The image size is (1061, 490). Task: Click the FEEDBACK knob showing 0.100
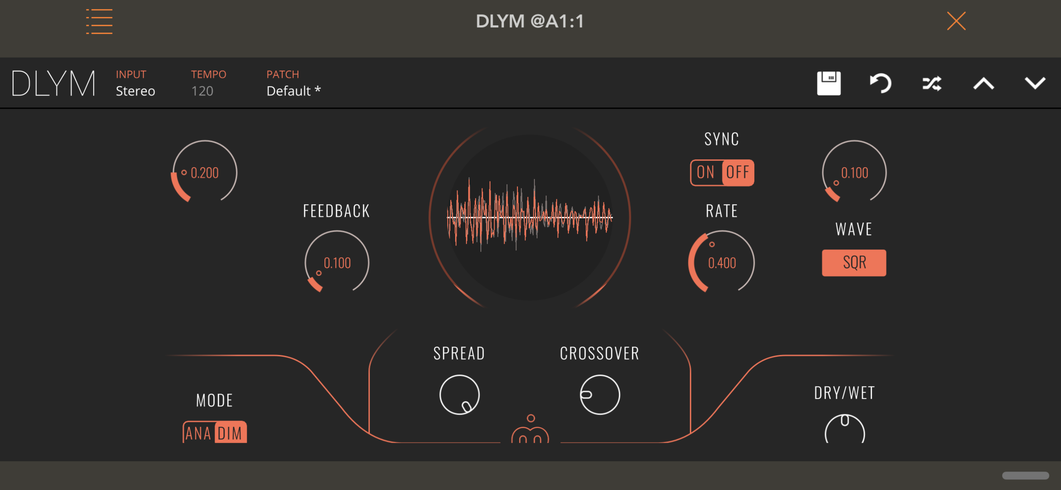[337, 263]
